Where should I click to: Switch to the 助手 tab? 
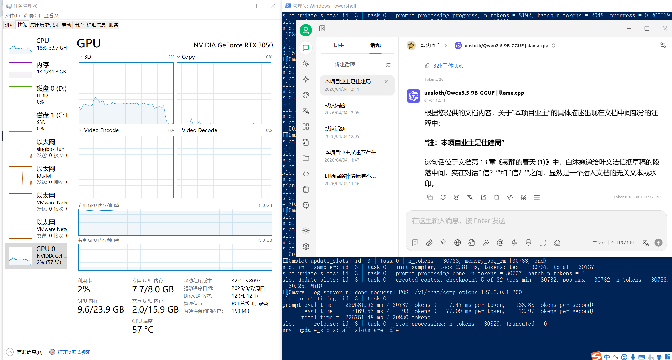pyautogui.click(x=339, y=45)
